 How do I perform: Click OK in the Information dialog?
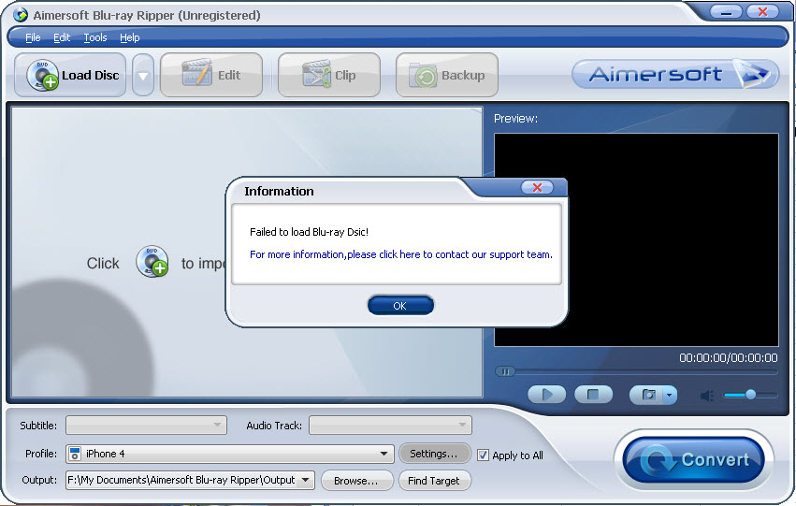click(x=400, y=306)
